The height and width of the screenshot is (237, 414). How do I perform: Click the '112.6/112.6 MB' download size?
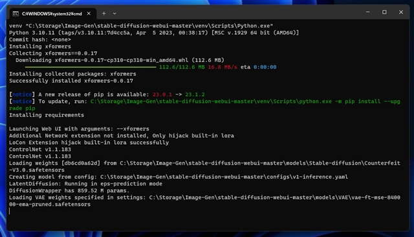click(182, 67)
